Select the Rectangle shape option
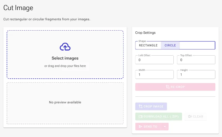222x137 pixels. (148, 45)
